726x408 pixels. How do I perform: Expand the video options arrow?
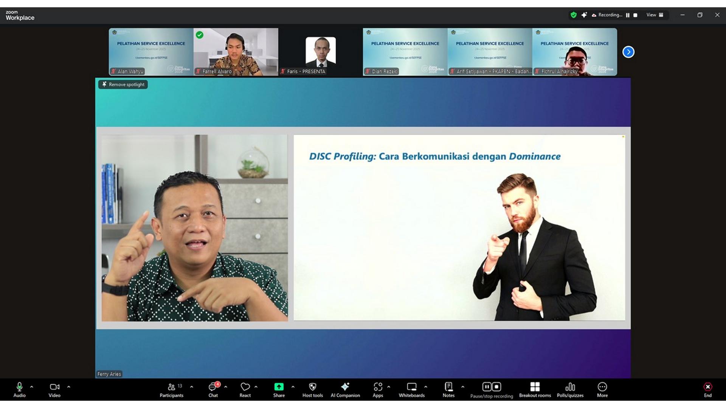pyautogui.click(x=69, y=387)
